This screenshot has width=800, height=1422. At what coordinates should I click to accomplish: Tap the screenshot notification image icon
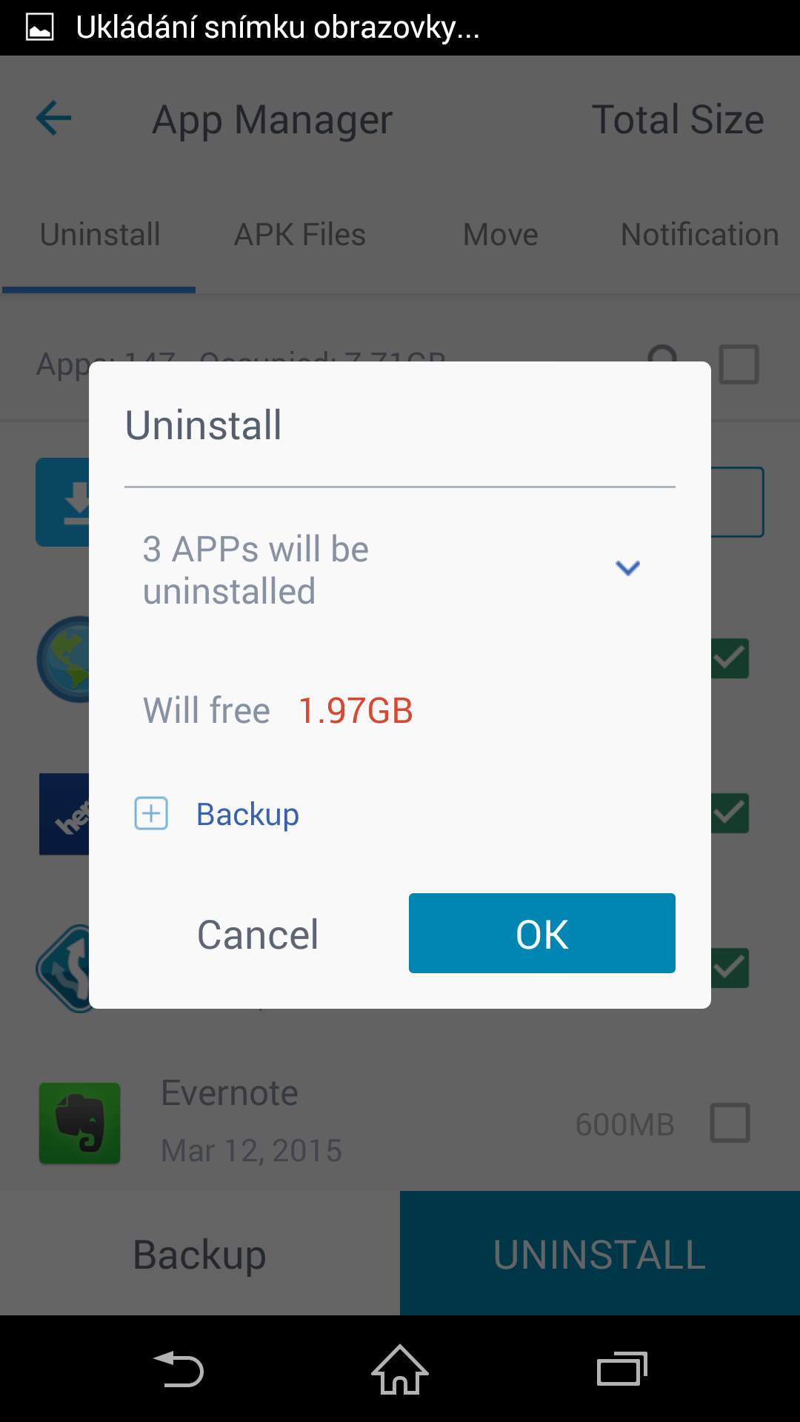click(39, 27)
